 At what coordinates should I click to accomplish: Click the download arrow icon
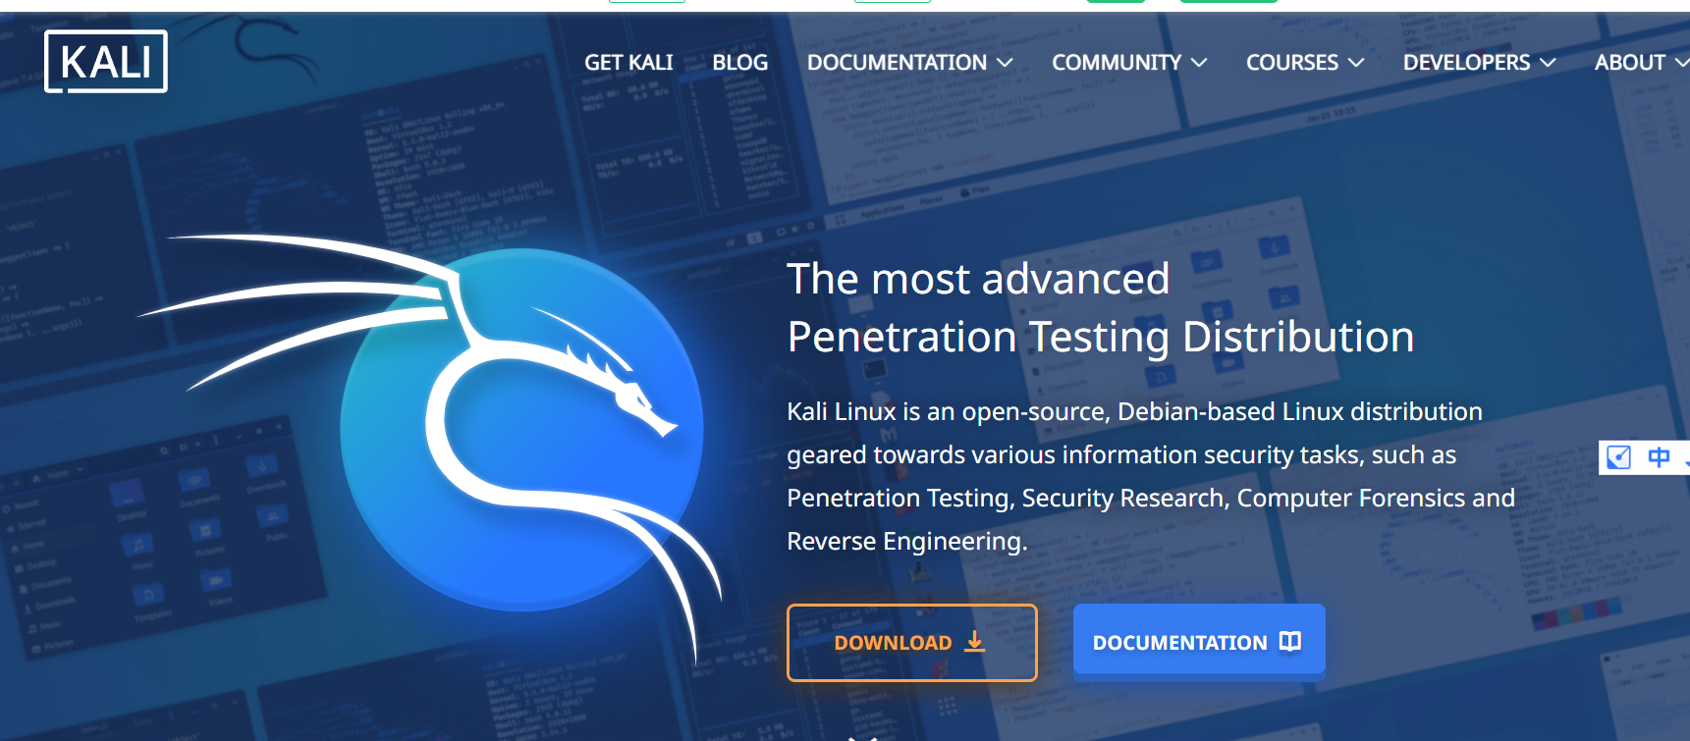click(974, 642)
